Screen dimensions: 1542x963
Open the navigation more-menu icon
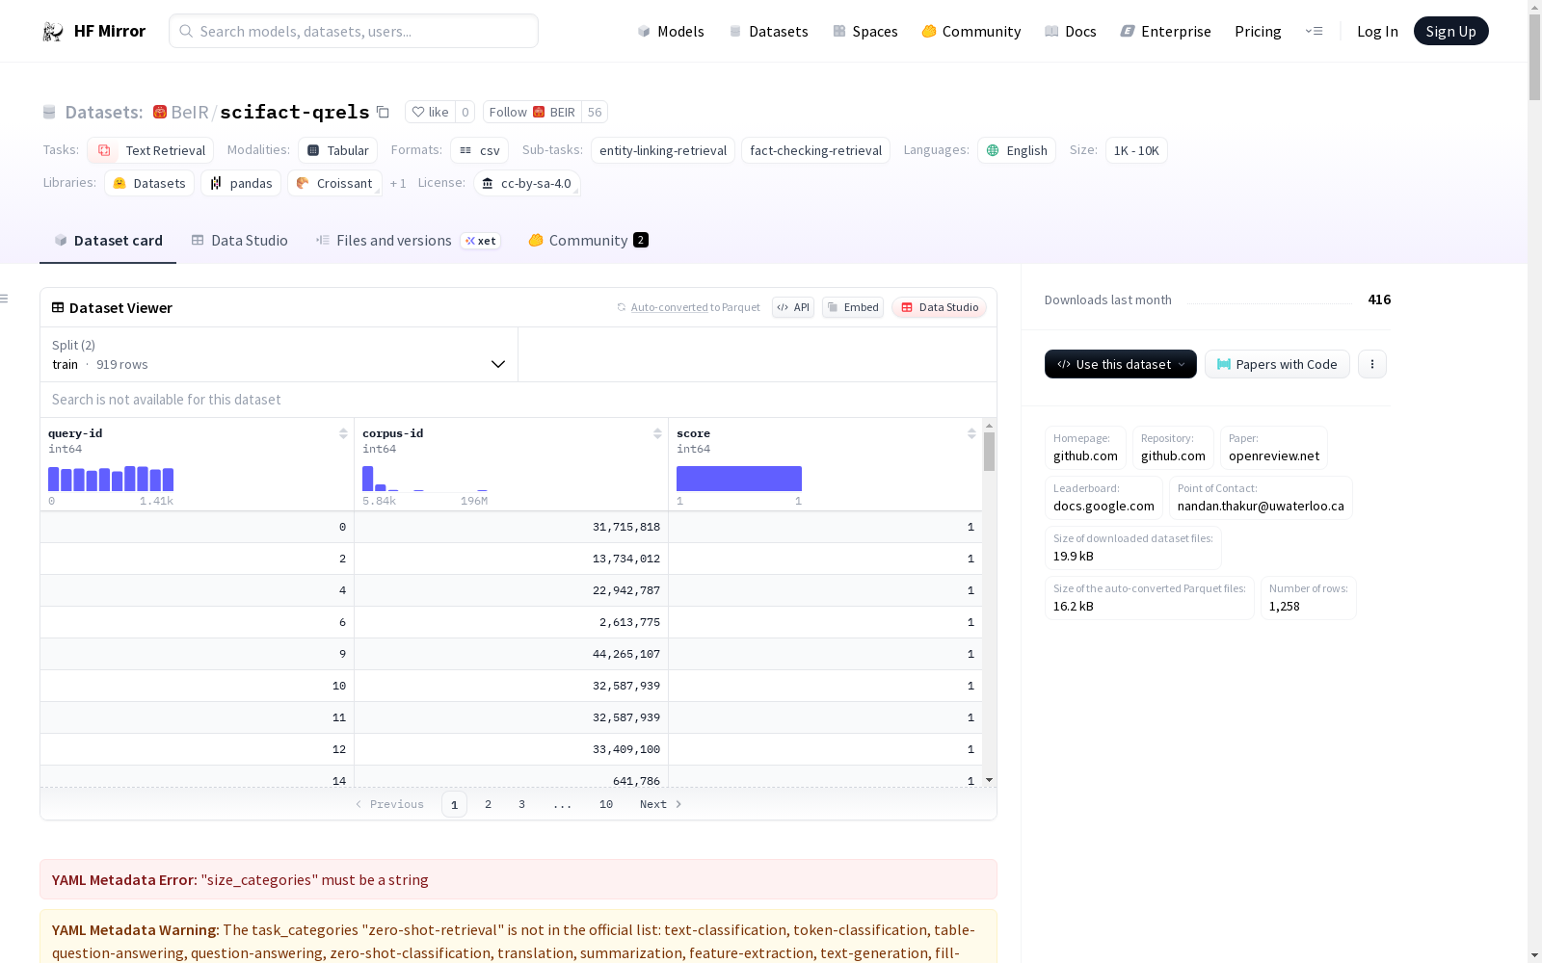(x=1314, y=31)
